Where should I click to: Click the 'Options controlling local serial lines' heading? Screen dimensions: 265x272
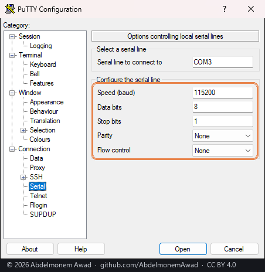(x=175, y=36)
